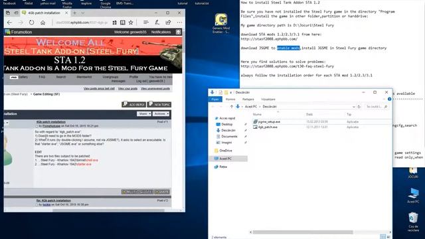Click the Edge address bar
Viewport: 425px width, 239px height.
tap(81, 23)
